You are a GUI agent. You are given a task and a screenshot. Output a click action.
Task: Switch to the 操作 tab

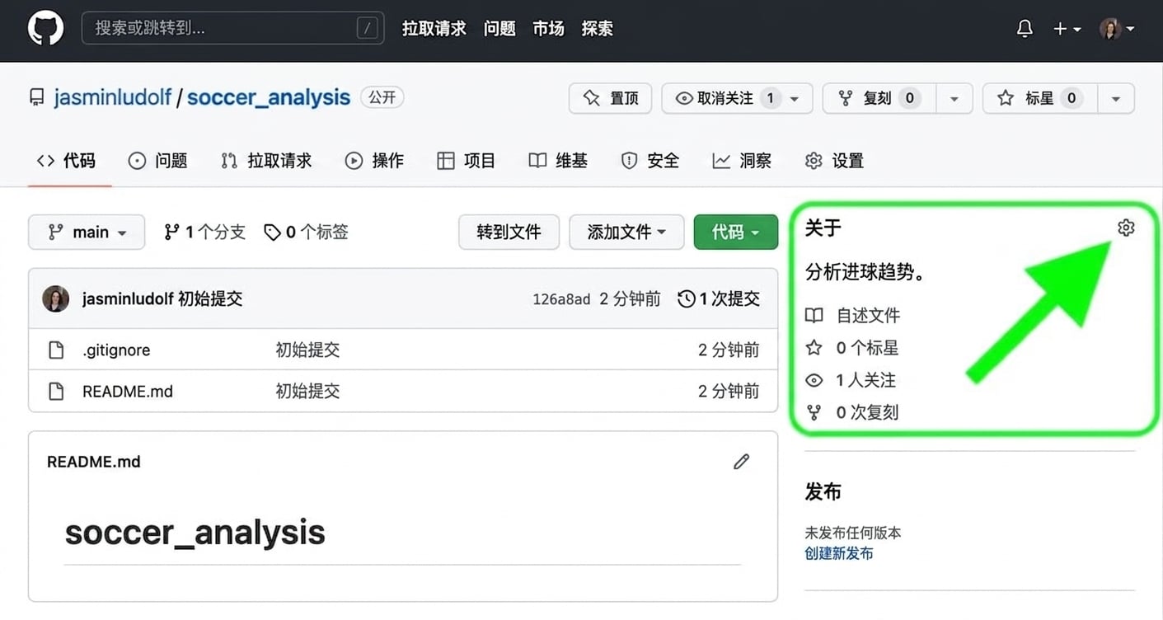coord(374,161)
